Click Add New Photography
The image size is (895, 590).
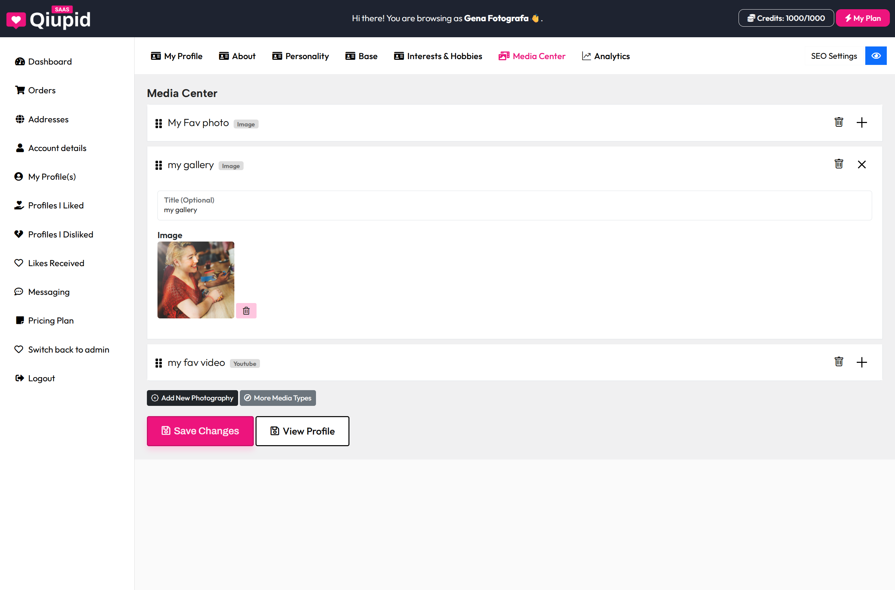pyautogui.click(x=192, y=398)
